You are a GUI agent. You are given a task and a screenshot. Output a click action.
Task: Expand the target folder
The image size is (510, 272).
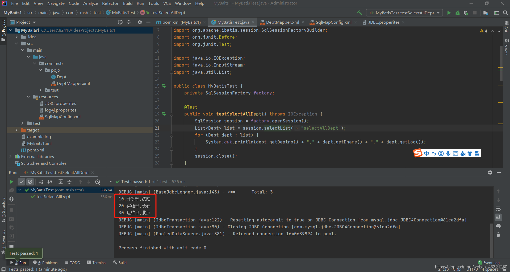click(x=16, y=130)
